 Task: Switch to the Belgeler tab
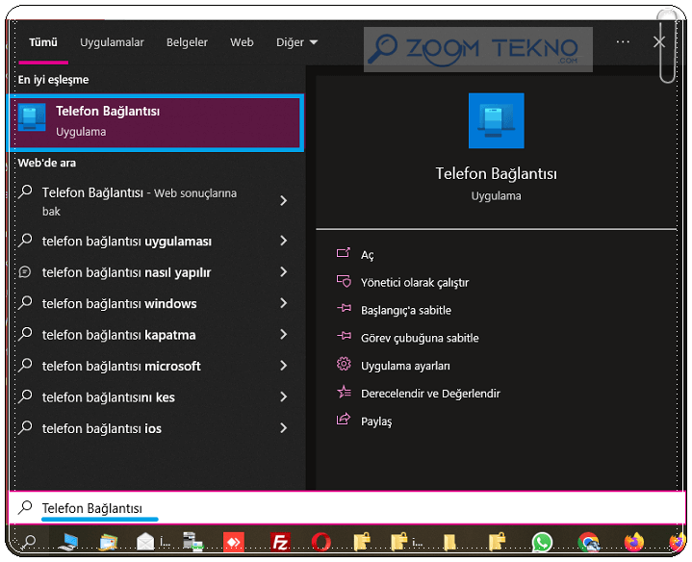pyautogui.click(x=187, y=42)
